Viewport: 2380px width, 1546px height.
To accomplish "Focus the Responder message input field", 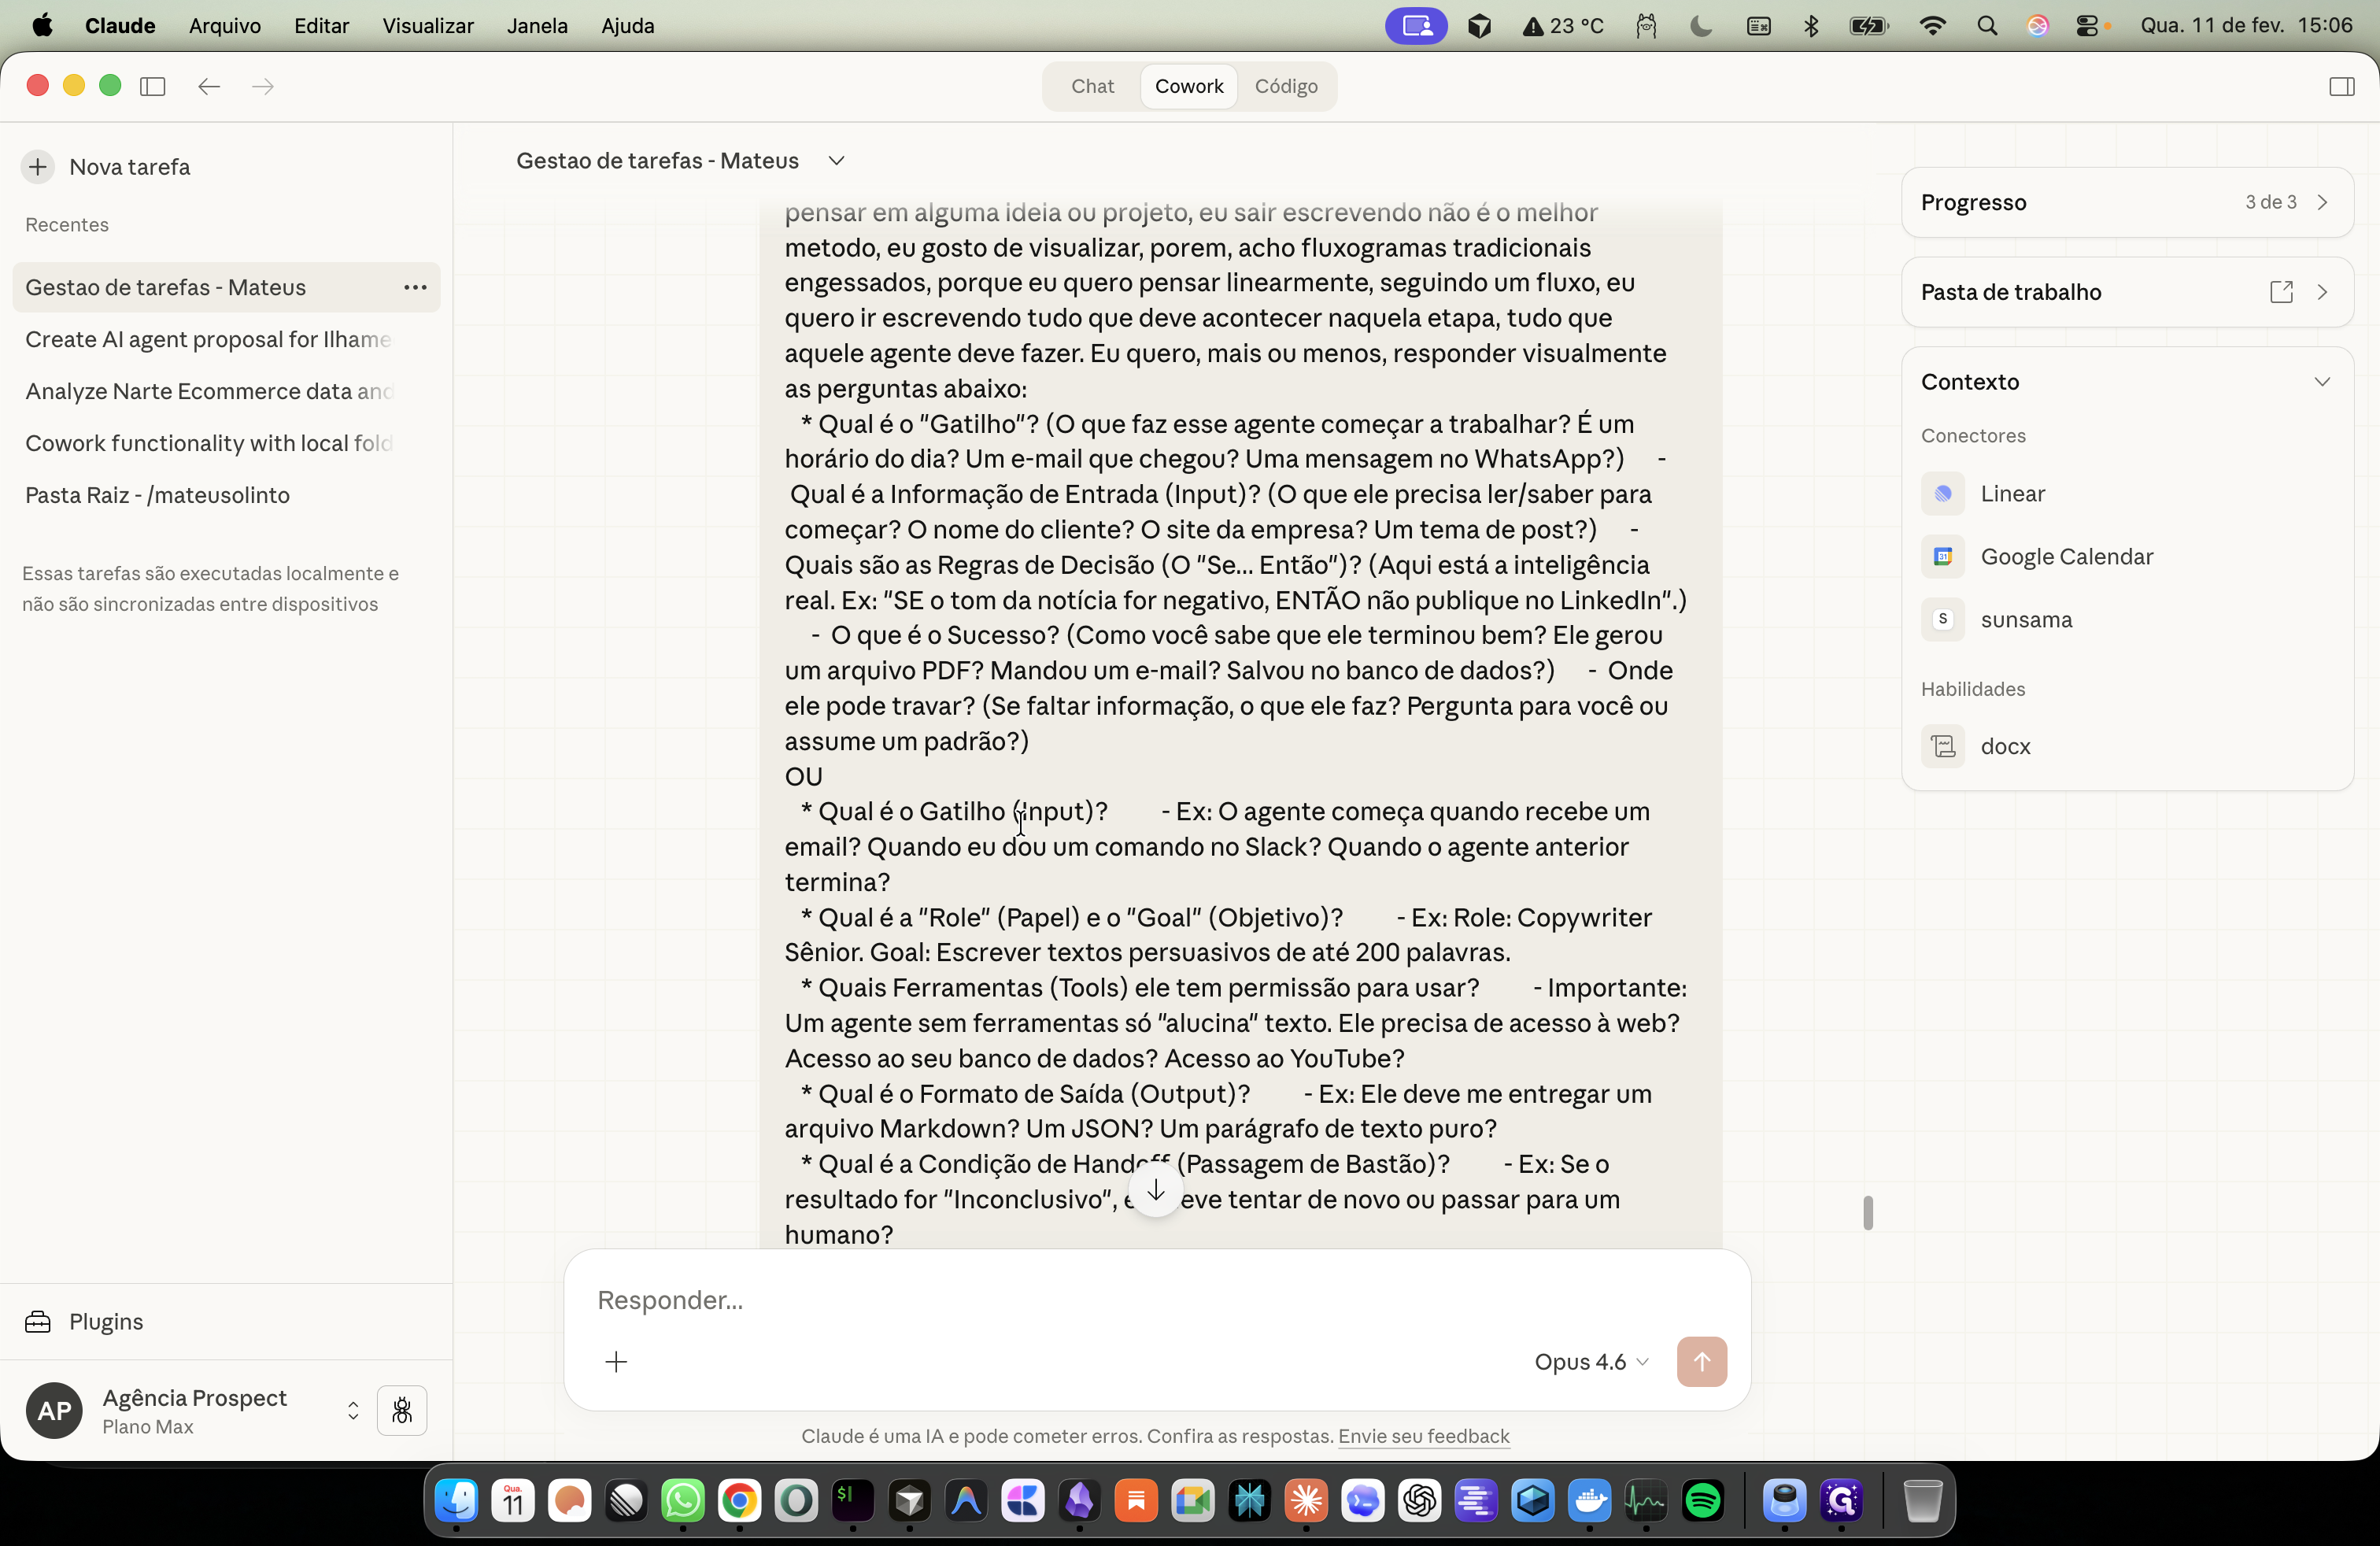I will [x=1157, y=1300].
